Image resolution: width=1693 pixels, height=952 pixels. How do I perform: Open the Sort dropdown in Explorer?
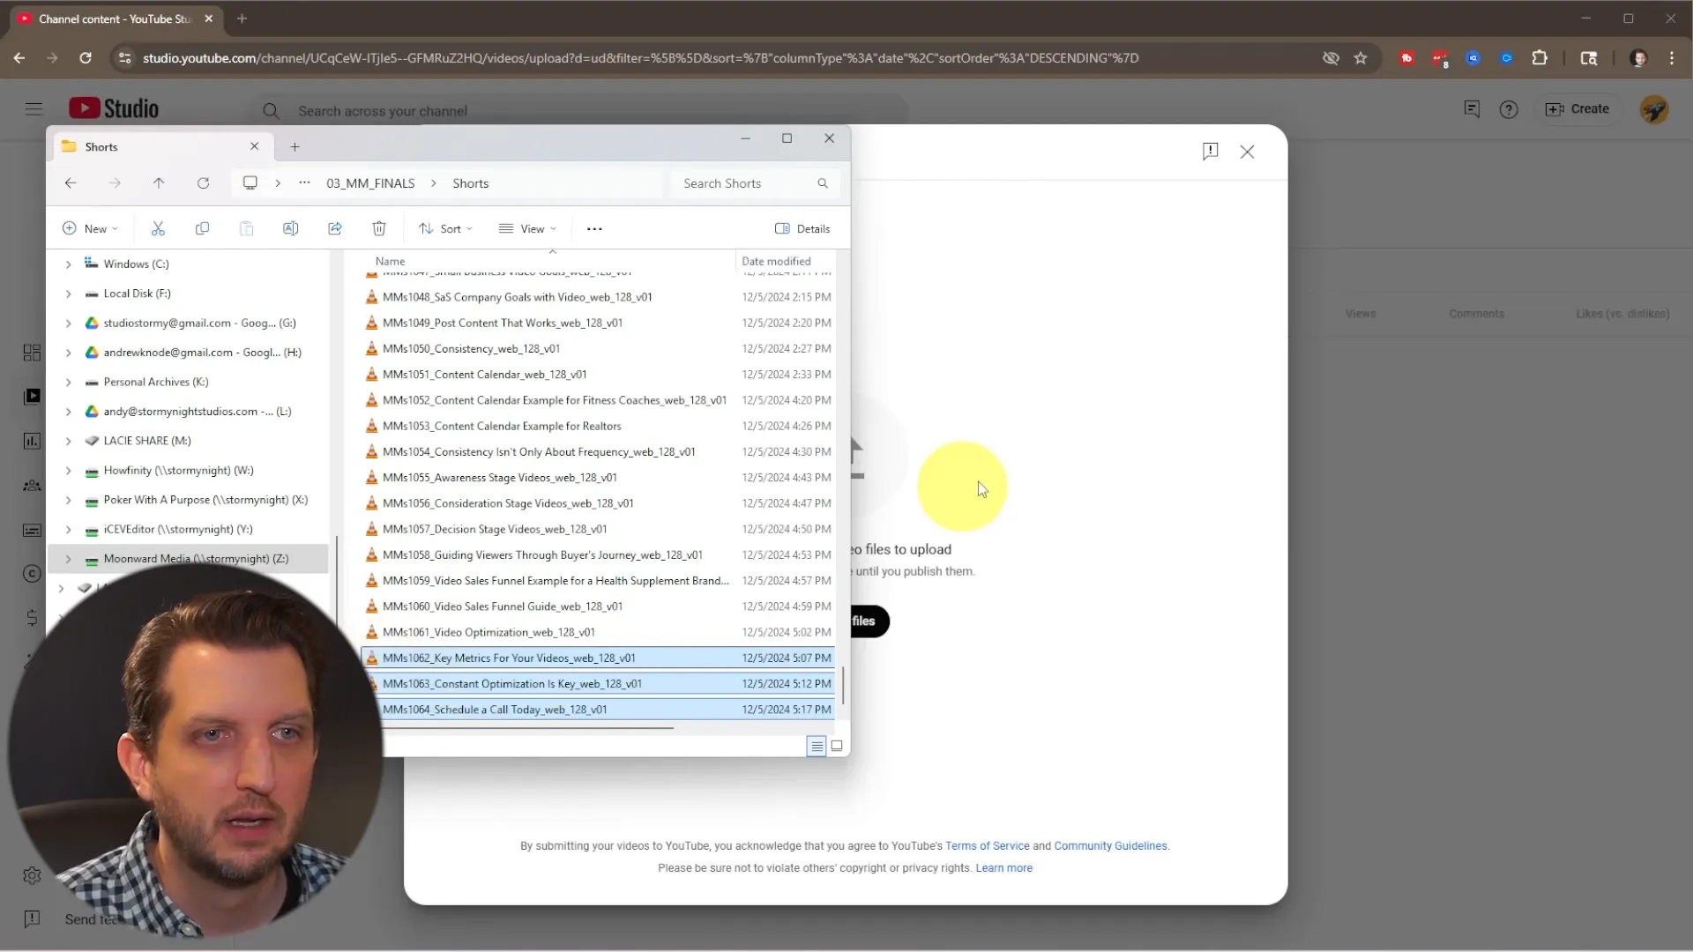[446, 228]
